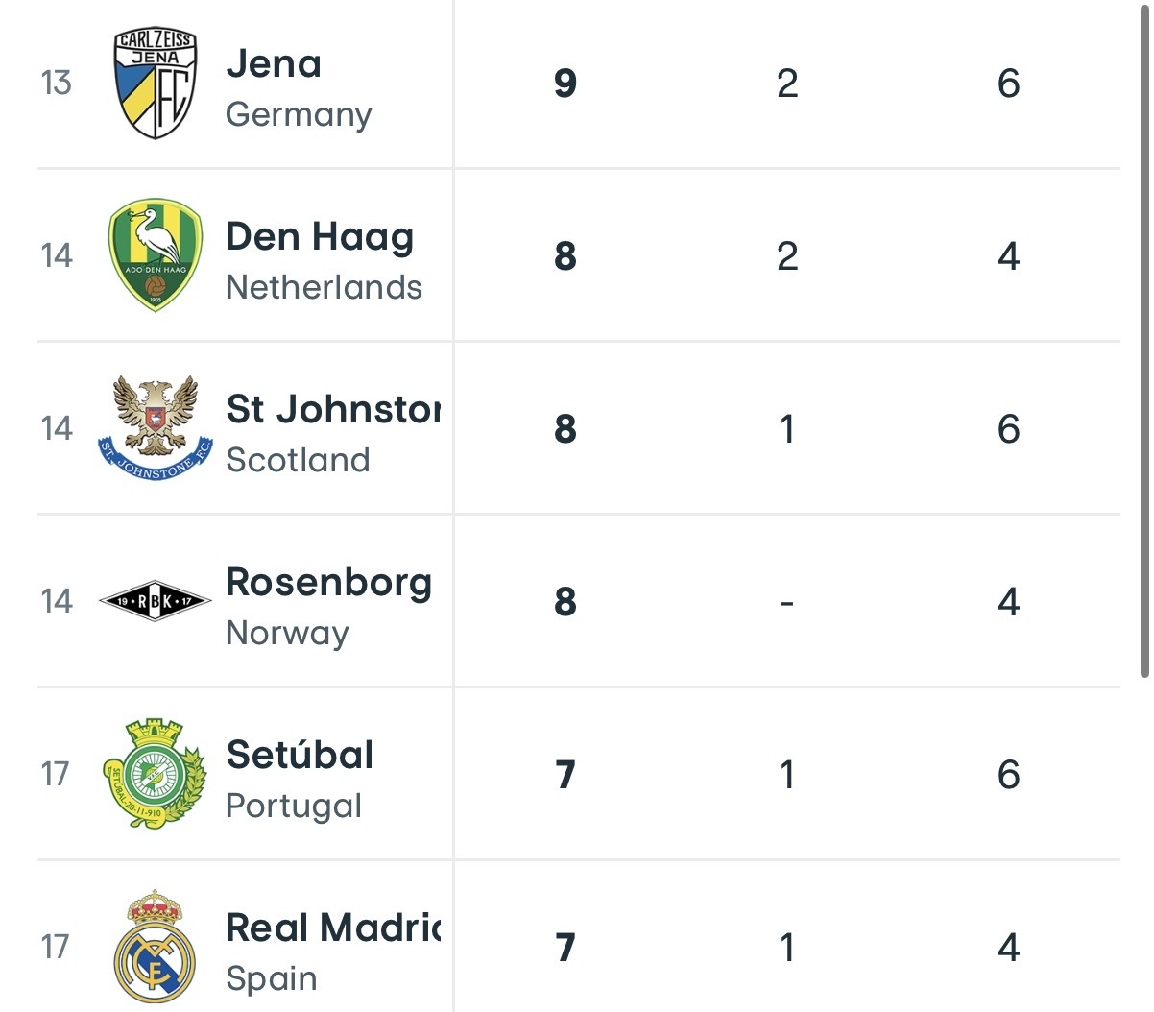Select the St Johnstone eagle crest
This screenshot has width=1154, height=1012.
coord(156,428)
